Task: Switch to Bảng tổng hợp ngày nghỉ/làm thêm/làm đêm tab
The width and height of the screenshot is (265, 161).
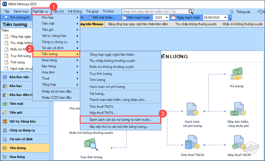Action: coord(138,24)
